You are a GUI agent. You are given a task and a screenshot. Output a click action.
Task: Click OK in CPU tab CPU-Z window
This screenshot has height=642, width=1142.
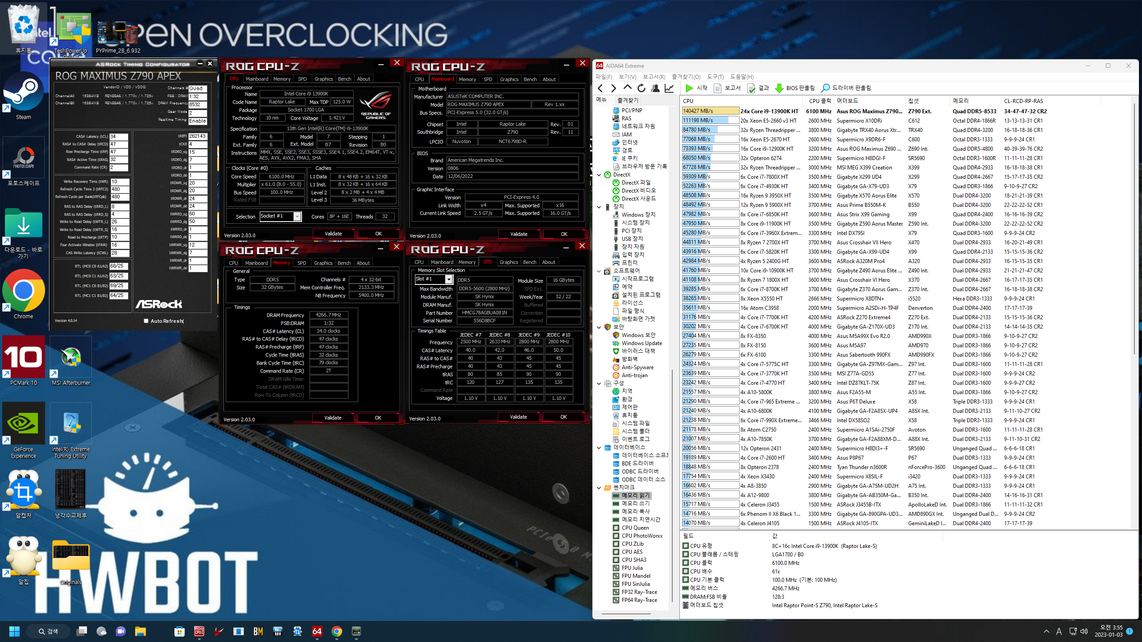click(378, 234)
